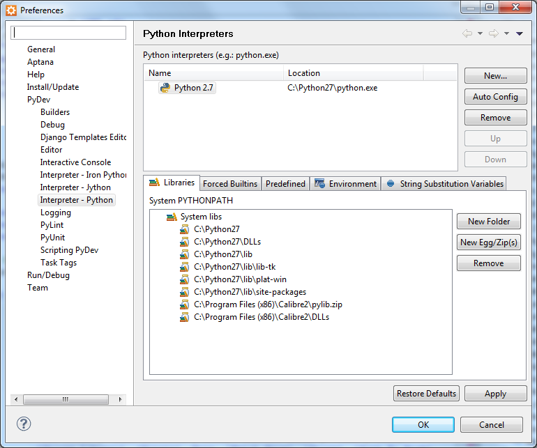Screen dimensions: 537x448
Task: Click the icon beside Calibre2\DLLs path
Action: (x=184, y=317)
